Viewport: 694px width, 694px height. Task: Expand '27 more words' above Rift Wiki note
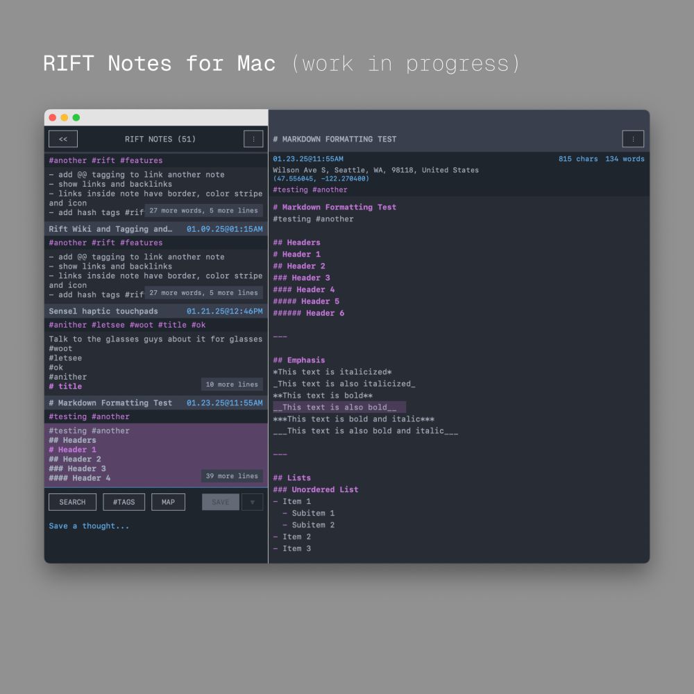pos(203,211)
